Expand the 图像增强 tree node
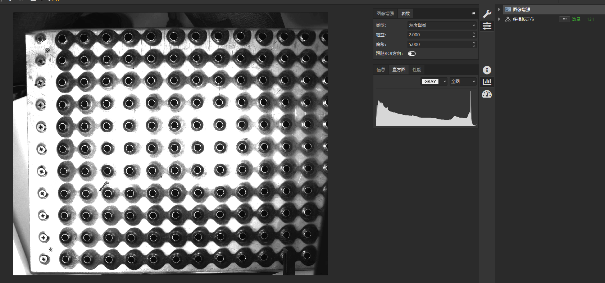Image resolution: width=605 pixels, height=283 pixels. pyautogui.click(x=499, y=9)
